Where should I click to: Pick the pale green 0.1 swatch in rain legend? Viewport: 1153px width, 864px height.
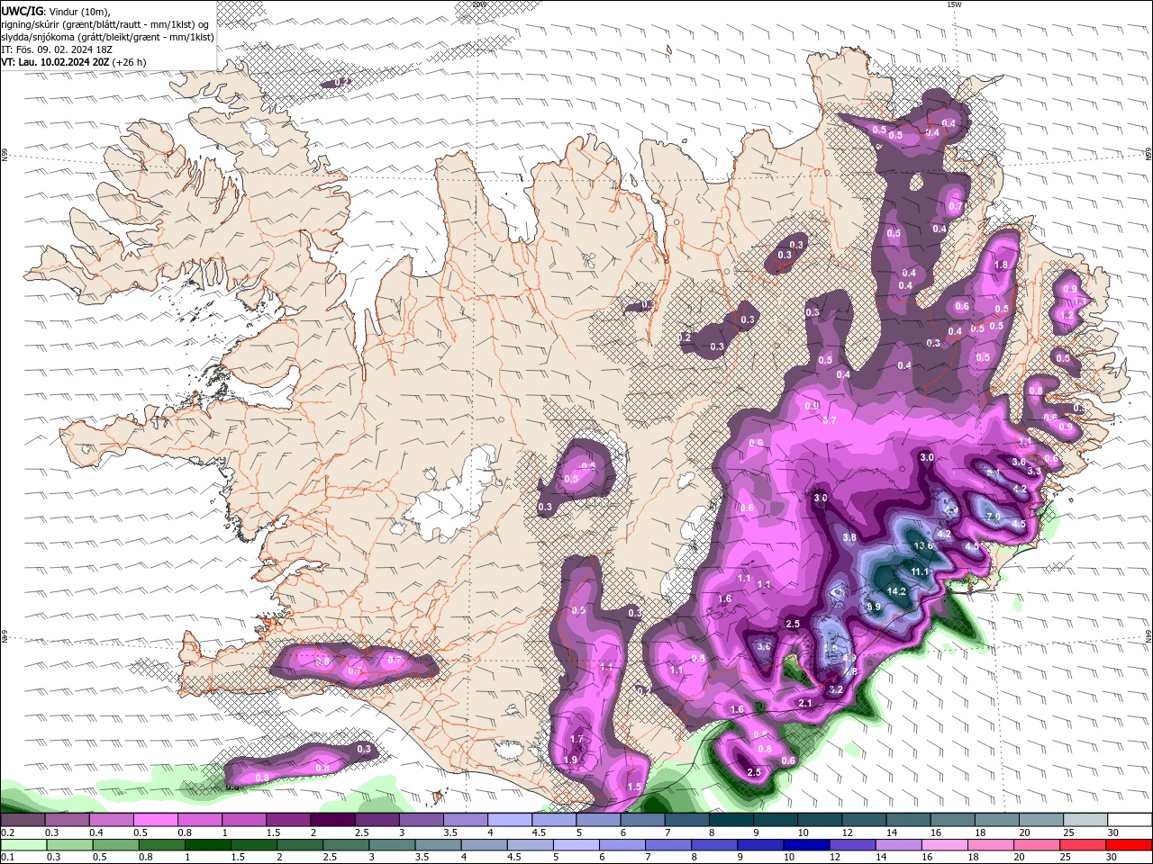click(23, 845)
